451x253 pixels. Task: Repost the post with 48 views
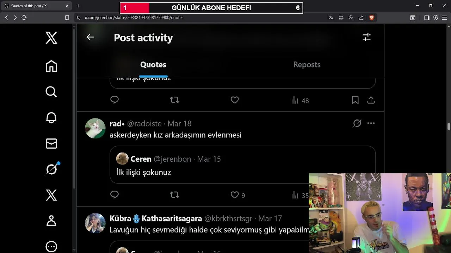pyautogui.click(x=175, y=100)
